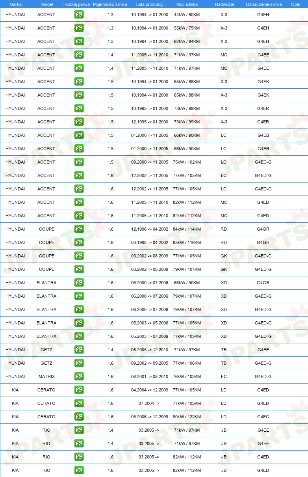The width and height of the screenshot is (308, 477).
Task: Select the 55kW / 75KM power cell
Action: pos(187,28)
